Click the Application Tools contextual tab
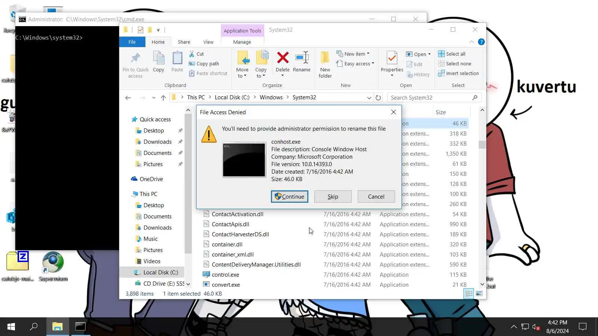 pos(243,31)
